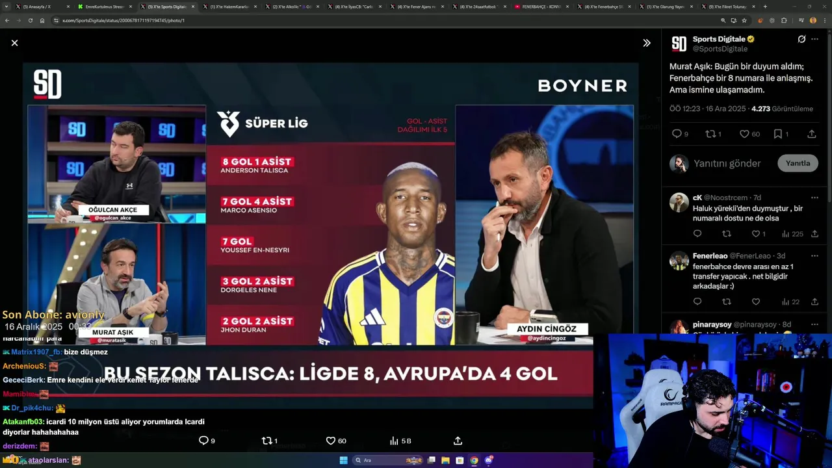The width and height of the screenshot is (832, 468).
Task: Like the tweet via sidebar heart showing 60
Action: (749, 134)
